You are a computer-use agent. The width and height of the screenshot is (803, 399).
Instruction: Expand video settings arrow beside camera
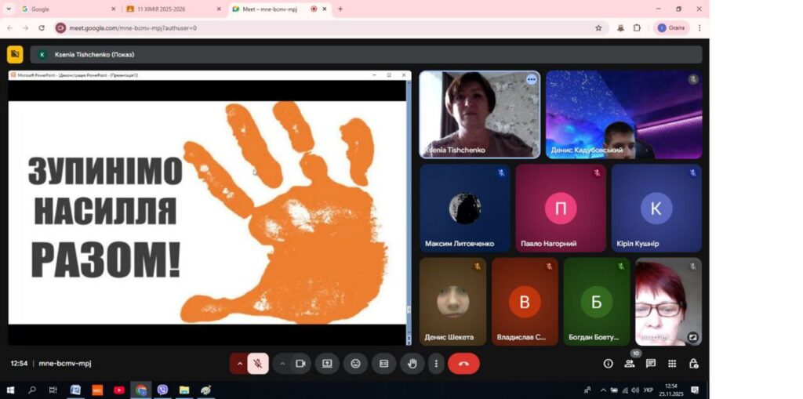tap(282, 364)
